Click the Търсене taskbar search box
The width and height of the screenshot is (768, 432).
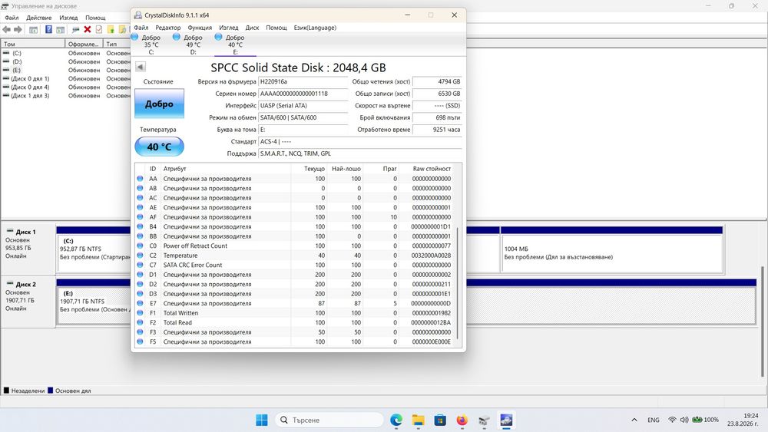click(x=329, y=420)
